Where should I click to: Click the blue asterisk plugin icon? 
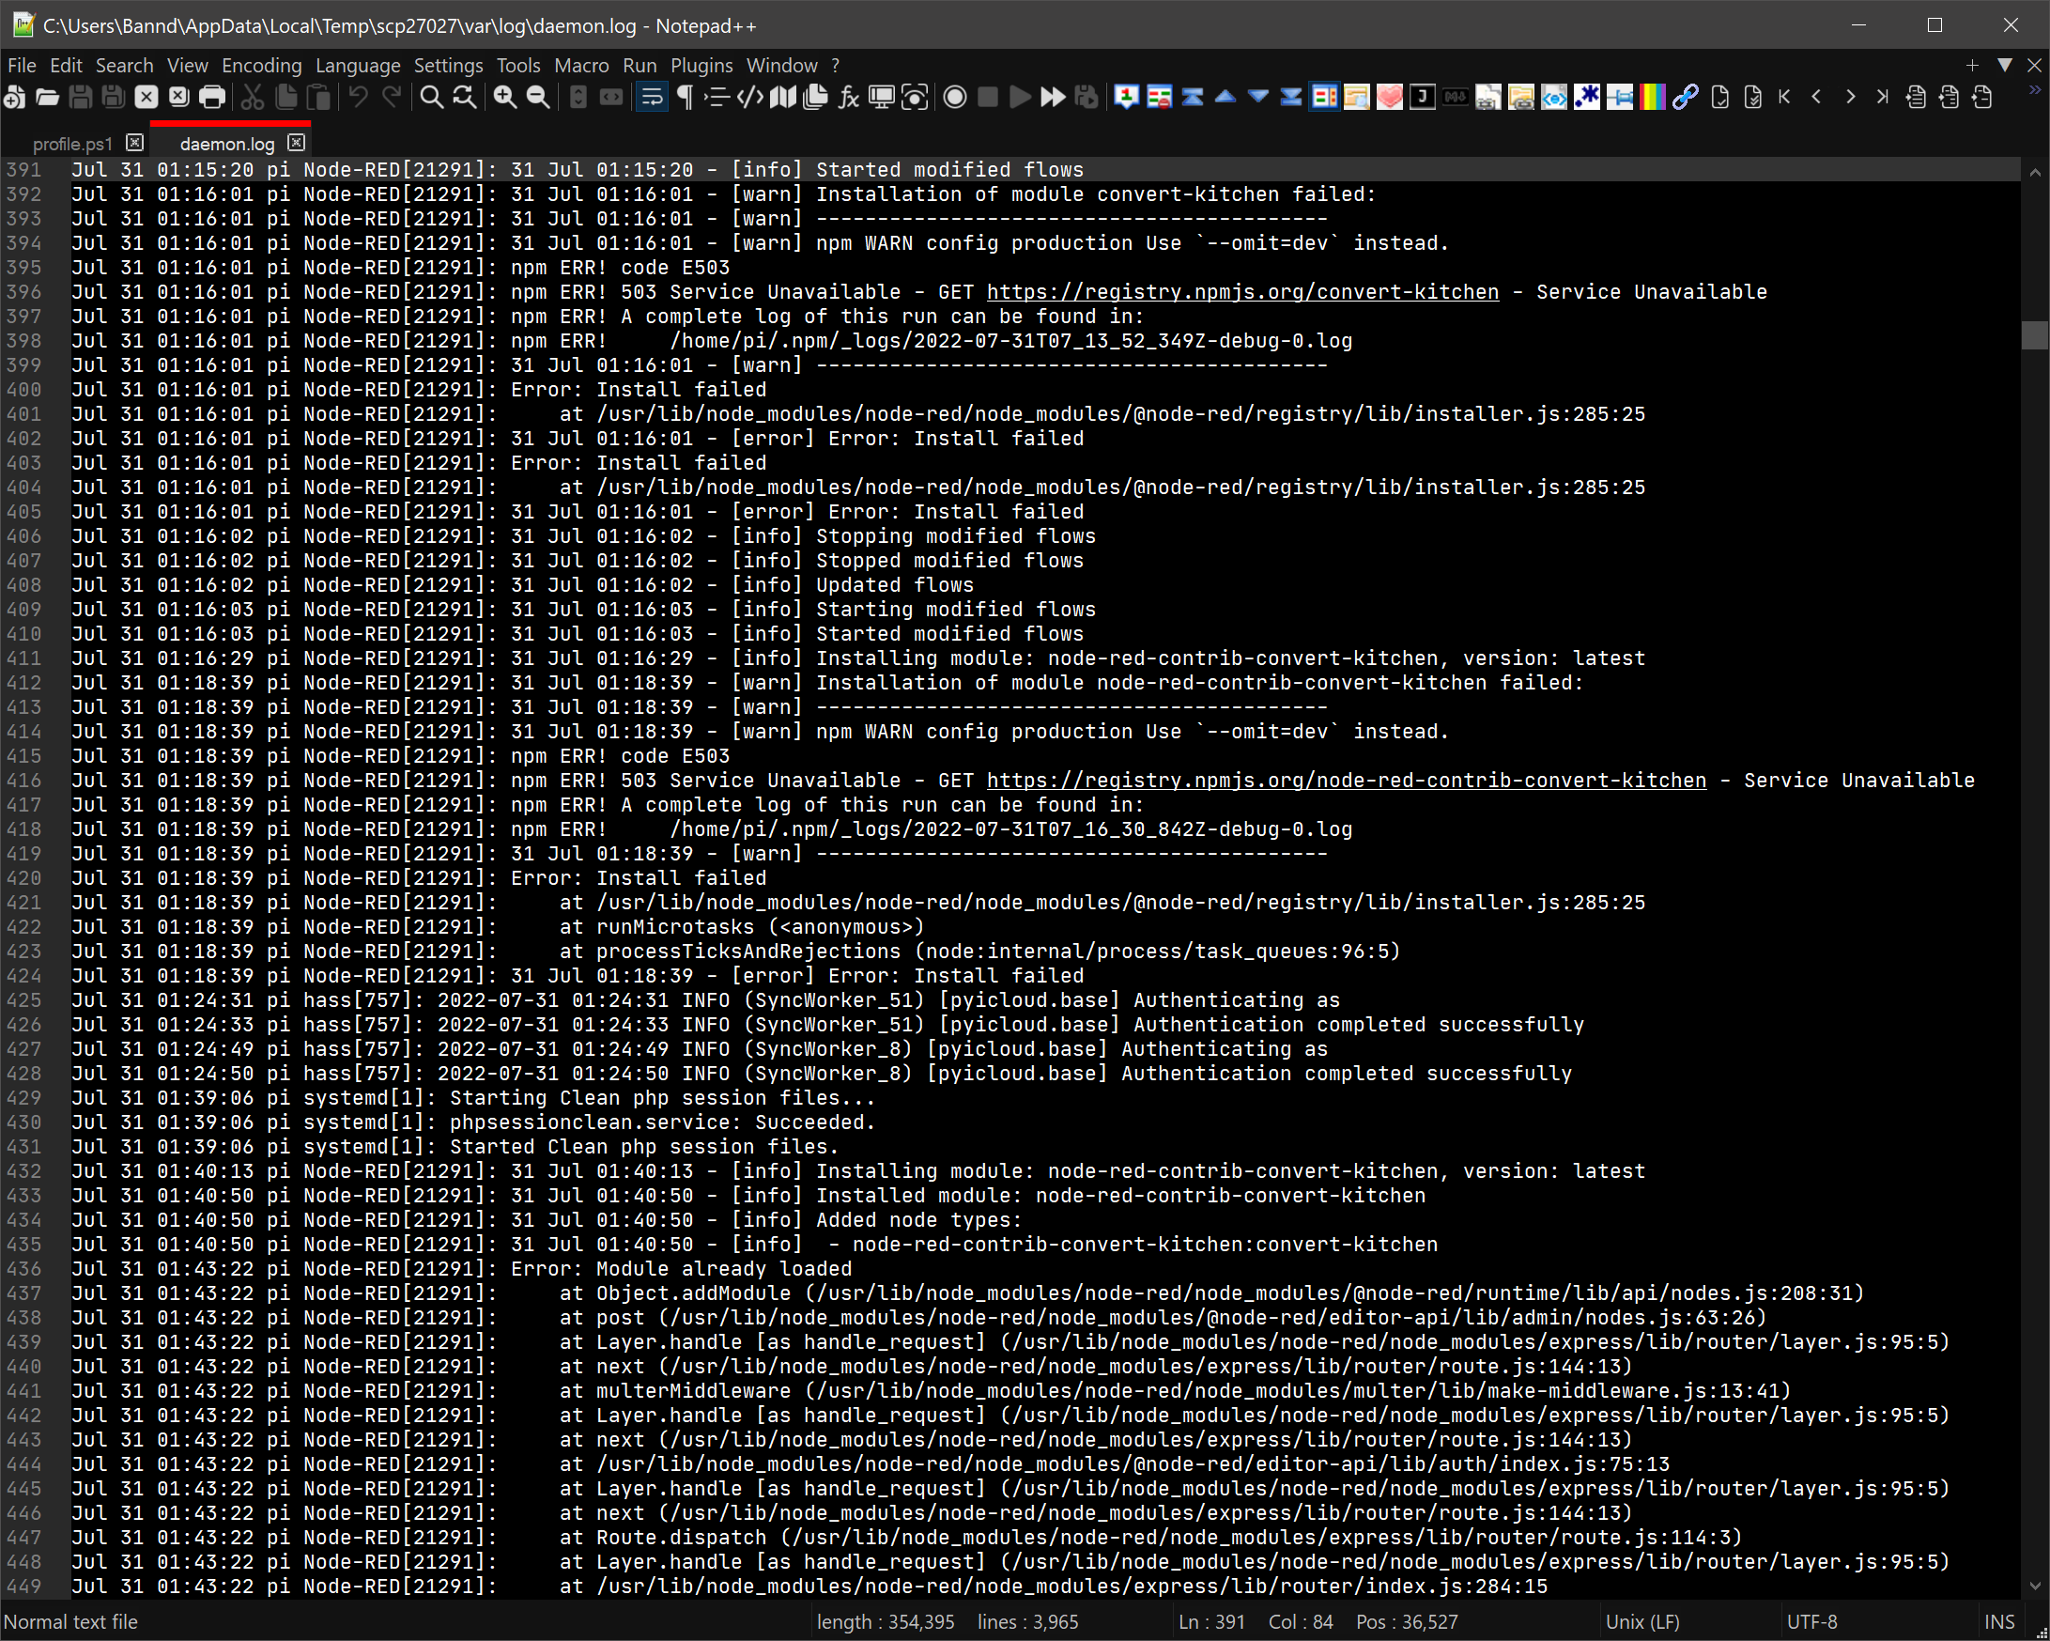tap(1586, 97)
